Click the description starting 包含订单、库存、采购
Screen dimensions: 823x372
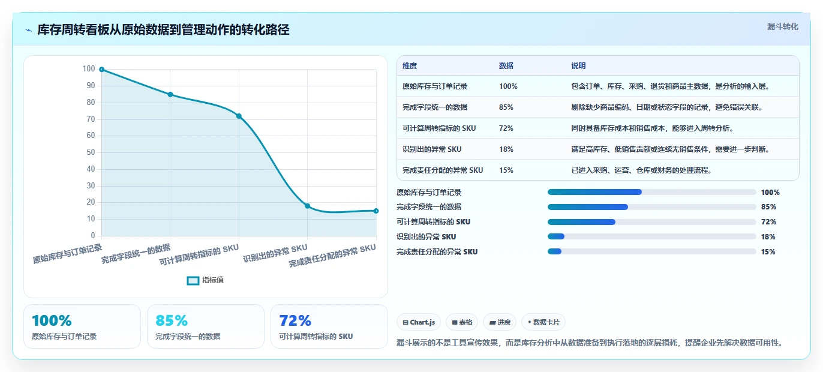(x=670, y=86)
